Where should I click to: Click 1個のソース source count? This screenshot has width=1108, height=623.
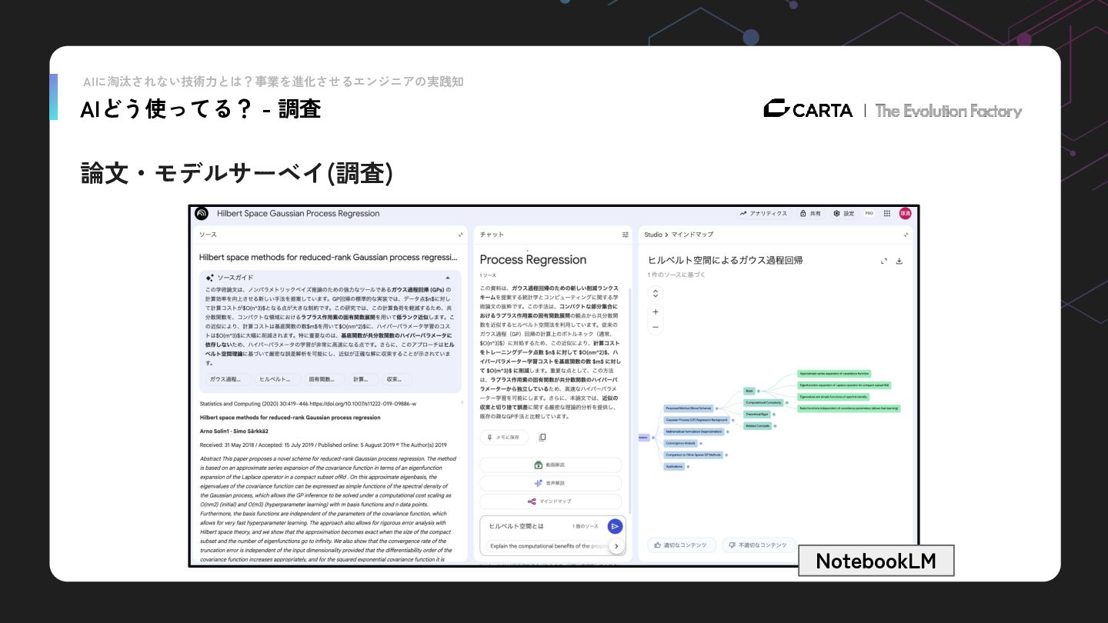pos(585,526)
